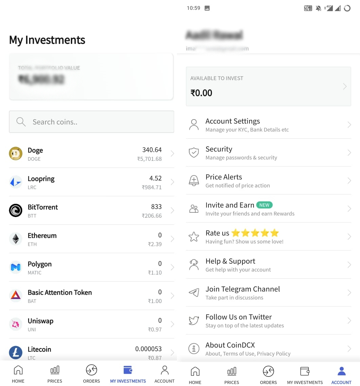Switch to My Investments tab on right screen
Image resolution: width=360 pixels, height=386 pixels.
click(305, 375)
